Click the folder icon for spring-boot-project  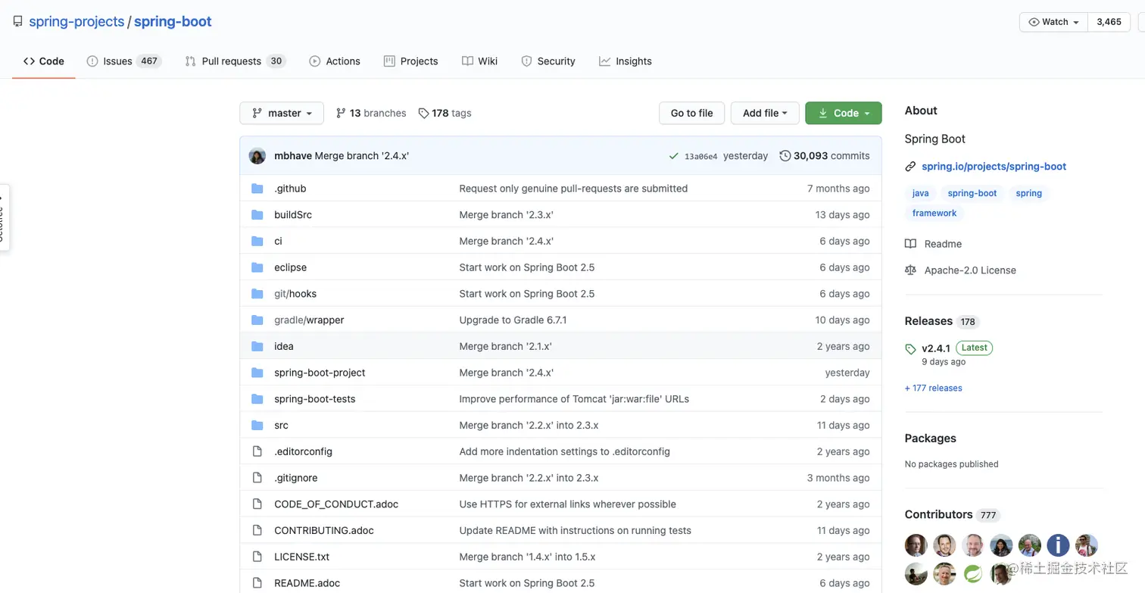(x=257, y=373)
